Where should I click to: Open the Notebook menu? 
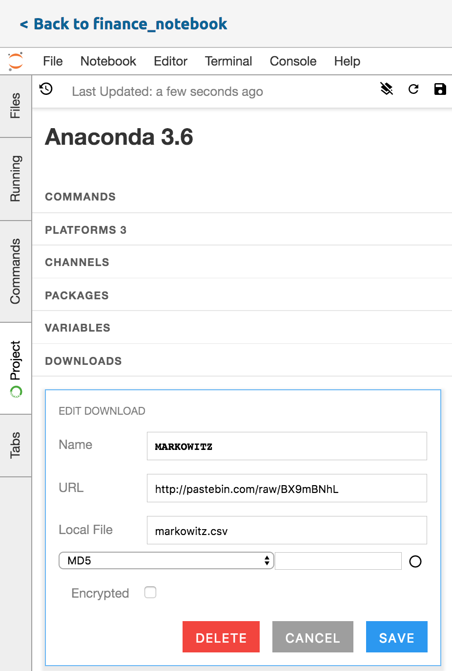tap(108, 61)
